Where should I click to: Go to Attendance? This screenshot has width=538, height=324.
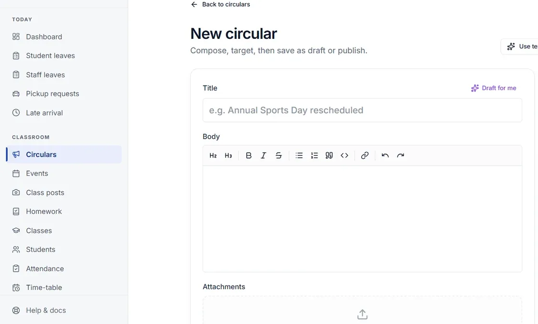point(64,268)
